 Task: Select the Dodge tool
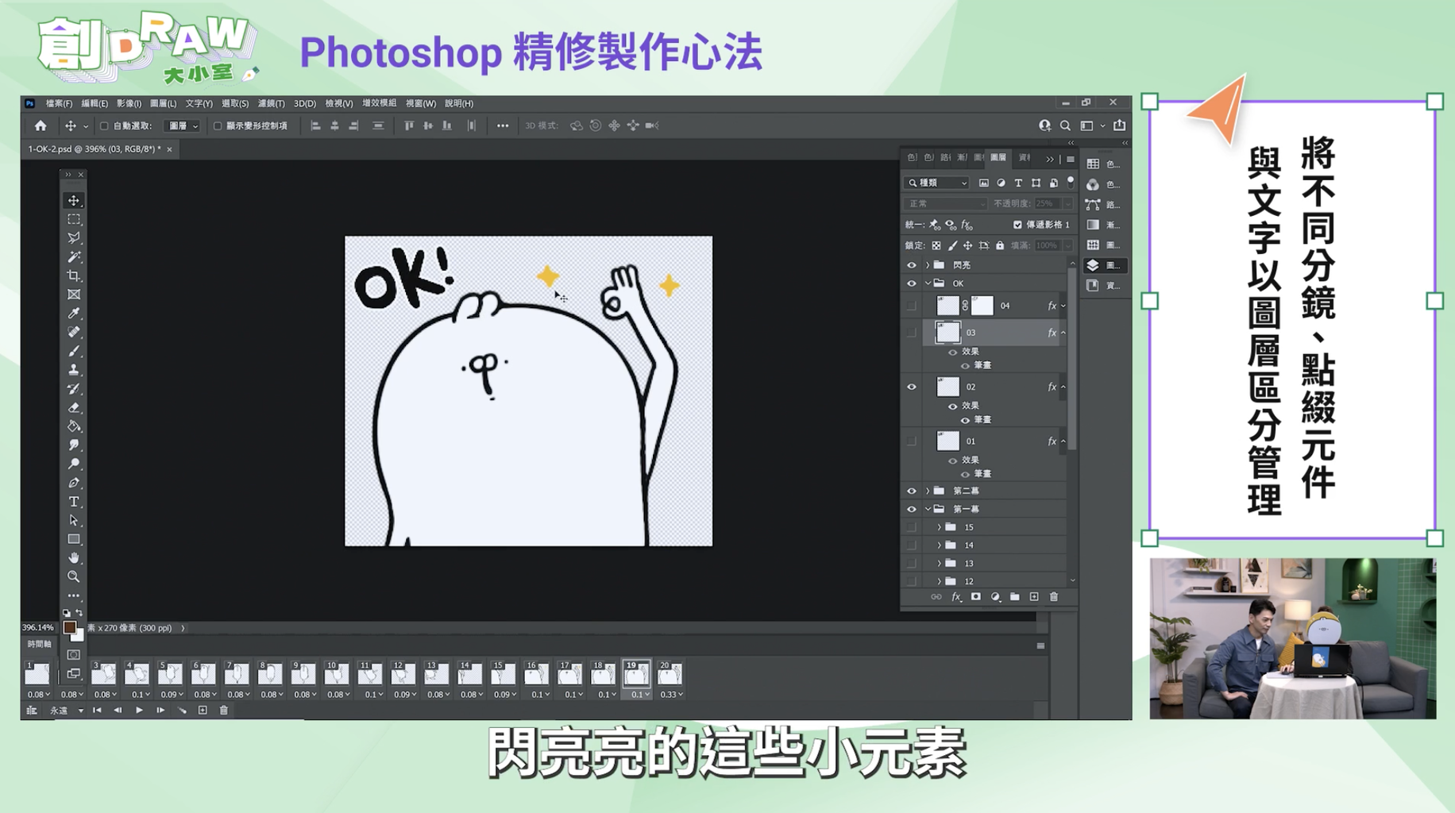click(74, 464)
